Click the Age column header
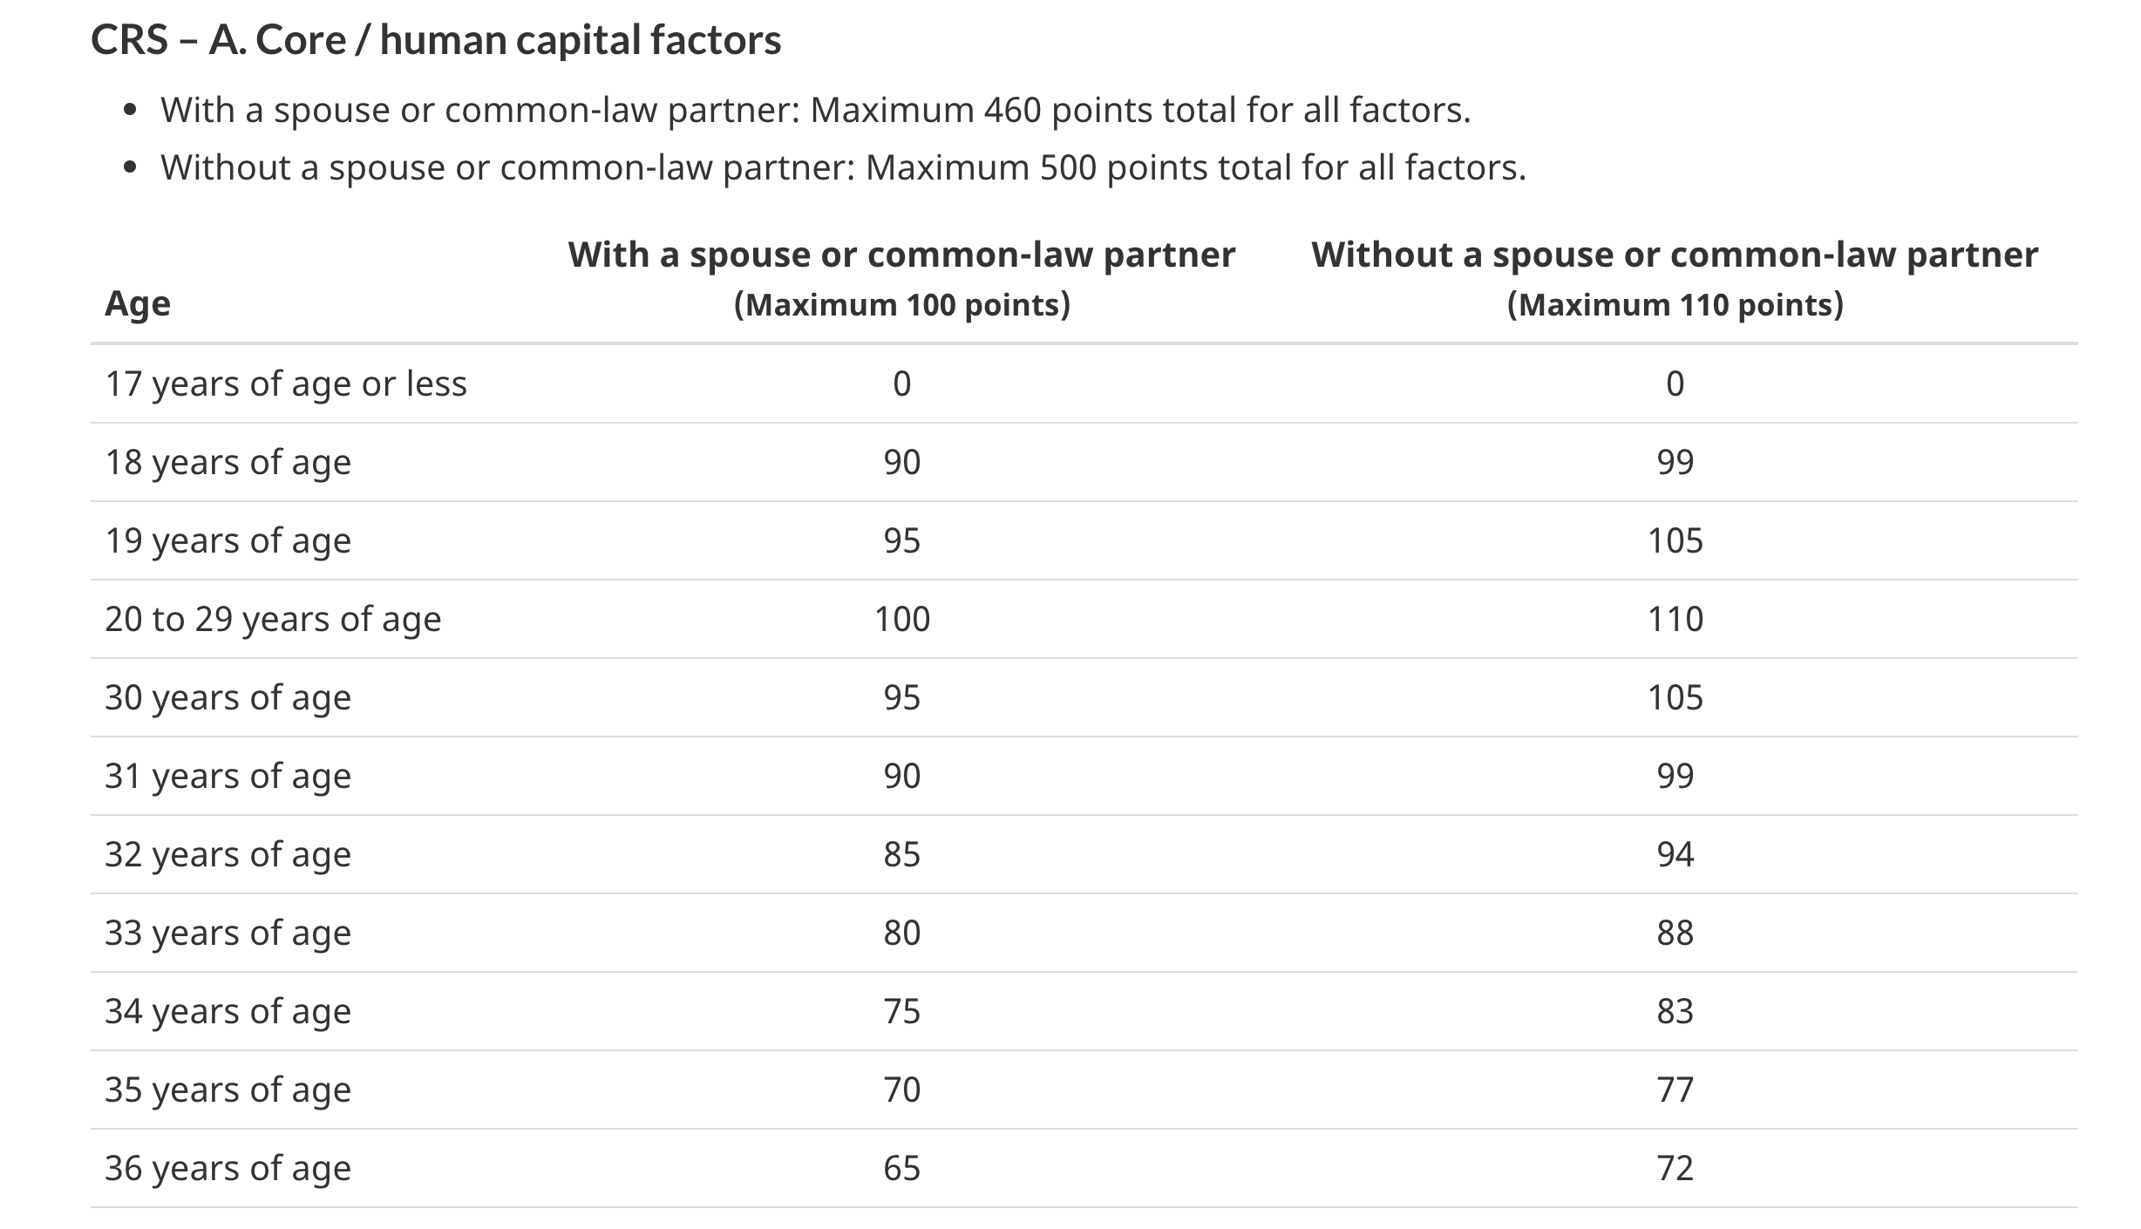This screenshot has height=1229, width=2141. pos(138,303)
